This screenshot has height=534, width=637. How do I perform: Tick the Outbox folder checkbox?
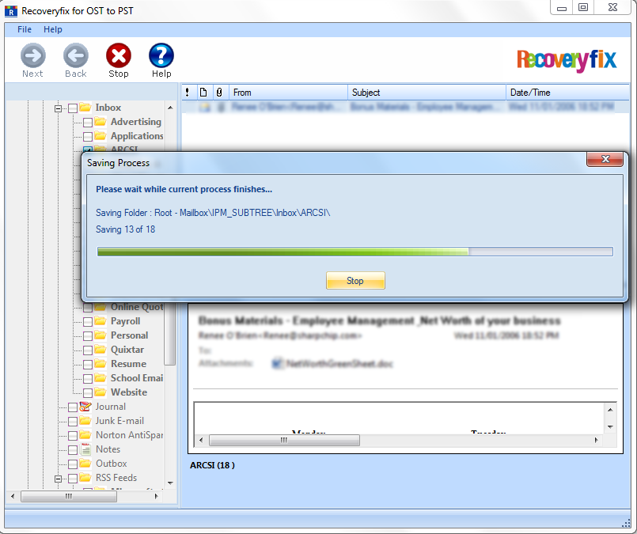click(73, 464)
